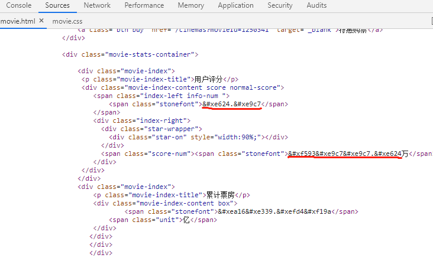The width and height of the screenshot is (433, 261).
Task: Open the Security tab
Action: (x=280, y=5)
